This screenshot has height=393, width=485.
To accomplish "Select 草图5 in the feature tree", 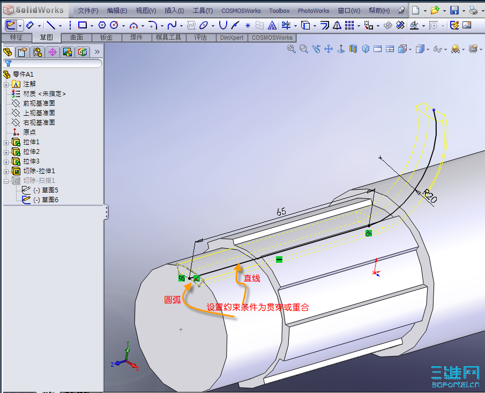I will (x=50, y=190).
